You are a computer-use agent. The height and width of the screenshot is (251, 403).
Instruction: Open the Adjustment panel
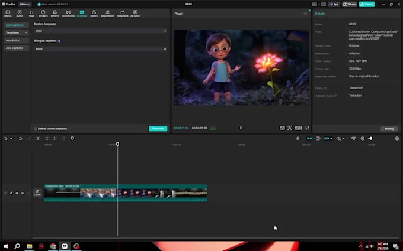(107, 14)
